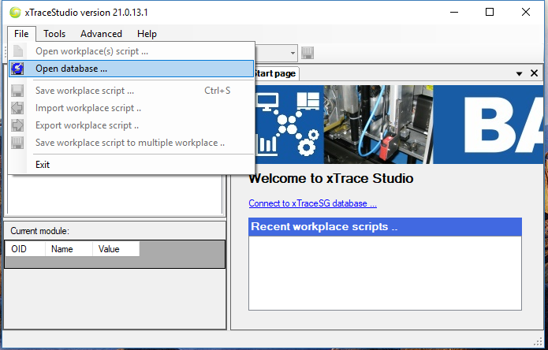Switch to the Start page tab
Screen dimensions: 548x350
275,73
